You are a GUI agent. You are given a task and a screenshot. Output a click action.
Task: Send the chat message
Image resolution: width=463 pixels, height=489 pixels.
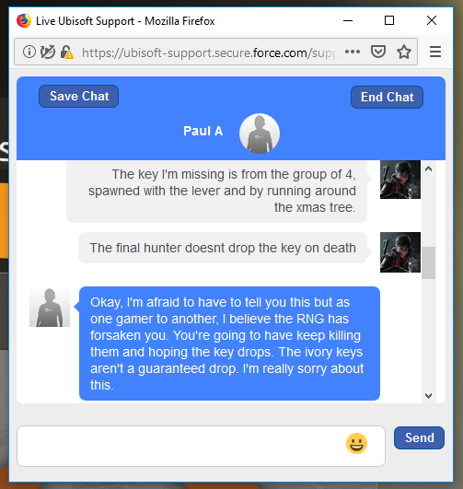(x=419, y=437)
